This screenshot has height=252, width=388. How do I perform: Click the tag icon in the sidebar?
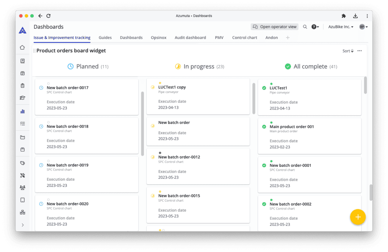click(22, 163)
